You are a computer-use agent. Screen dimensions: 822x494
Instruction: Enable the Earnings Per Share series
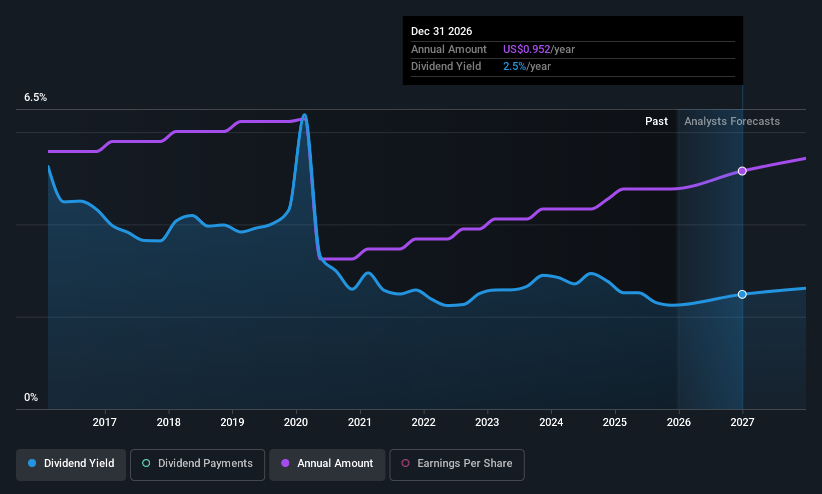(x=457, y=464)
